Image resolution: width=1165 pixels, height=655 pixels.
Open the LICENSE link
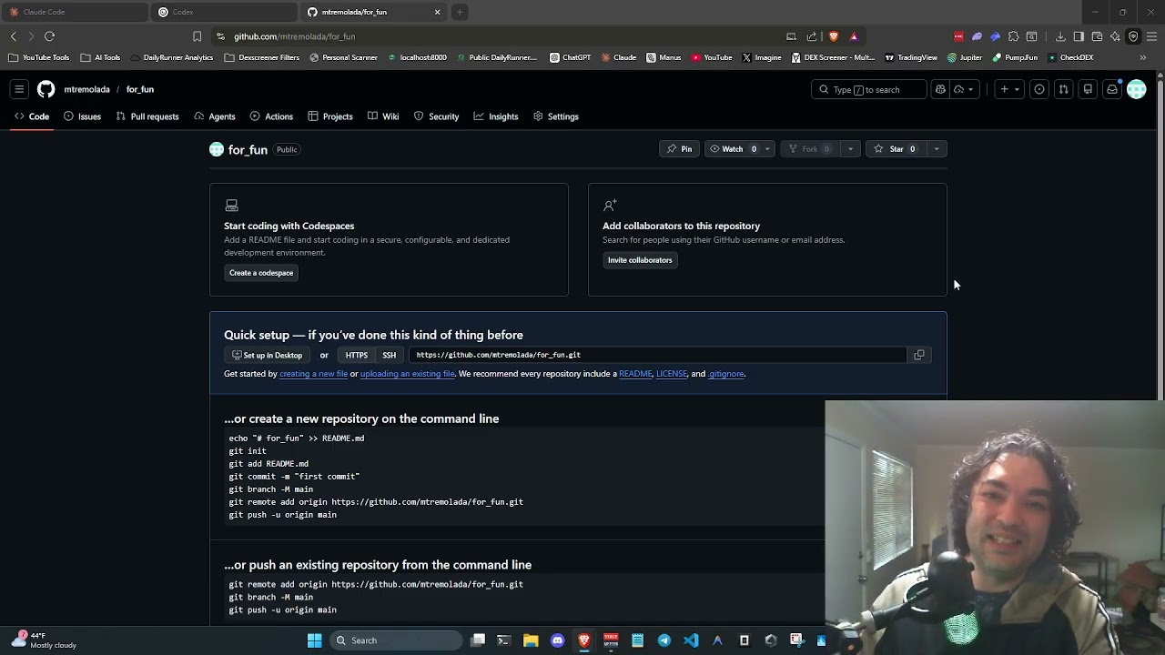click(671, 374)
